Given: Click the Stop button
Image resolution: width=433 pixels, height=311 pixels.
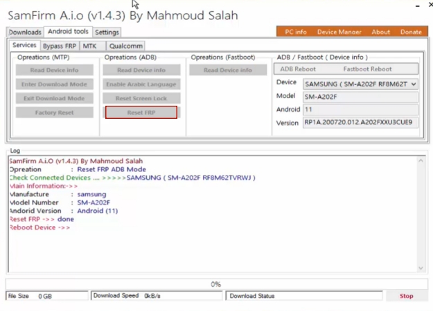Looking at the screenshot, I should [406, 296].
